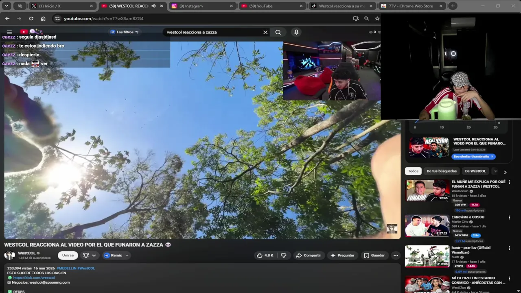
Task: Mute audio on the WESTCOL REACCIONA tab
Action: point(153,6)
